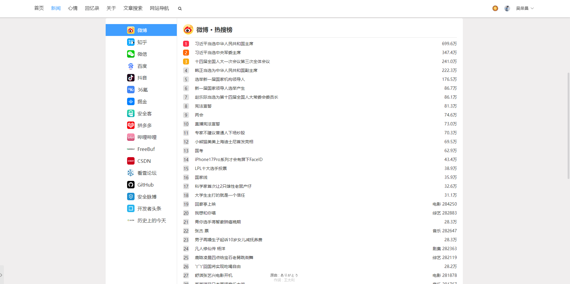Open 文章搜索 navigation item
The height and width of the screenshot is (284, 570).
[x=133, y=8]
